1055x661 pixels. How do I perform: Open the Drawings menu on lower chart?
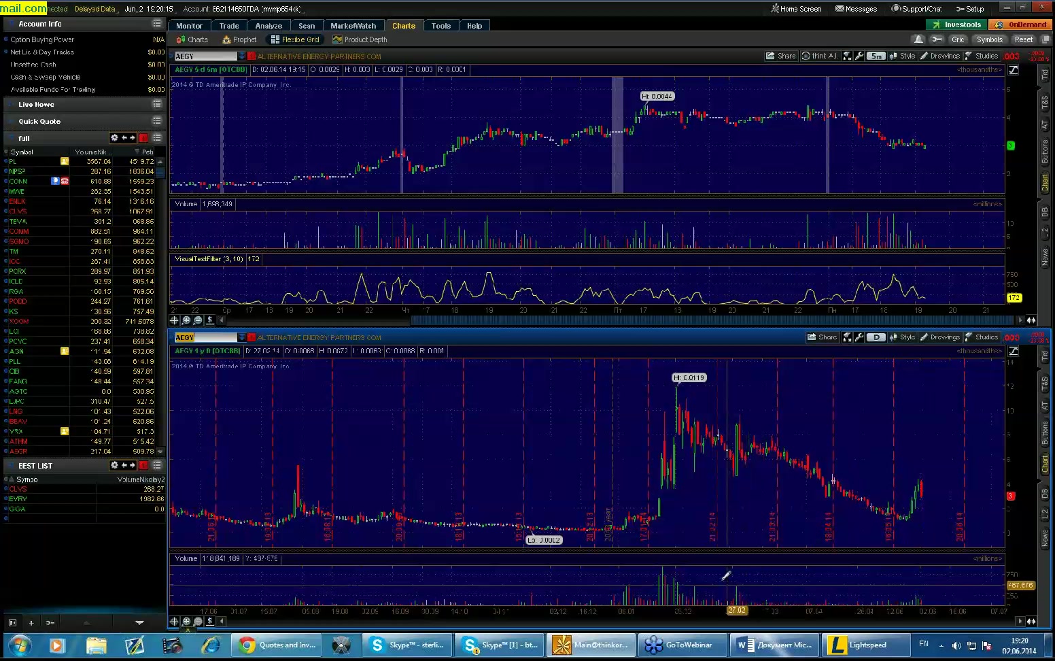[x=940, y=337]
